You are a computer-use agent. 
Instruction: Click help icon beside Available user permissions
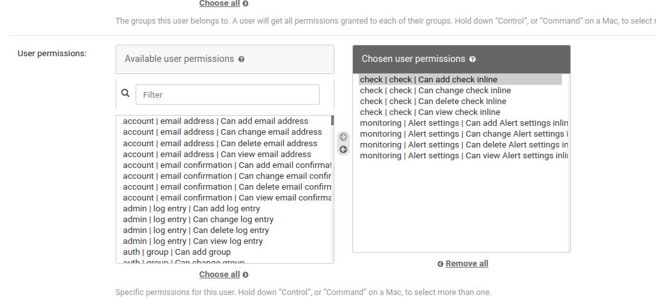click(242, 59)
